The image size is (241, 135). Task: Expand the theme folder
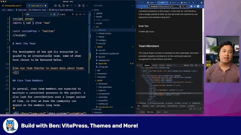coord(101,37)
